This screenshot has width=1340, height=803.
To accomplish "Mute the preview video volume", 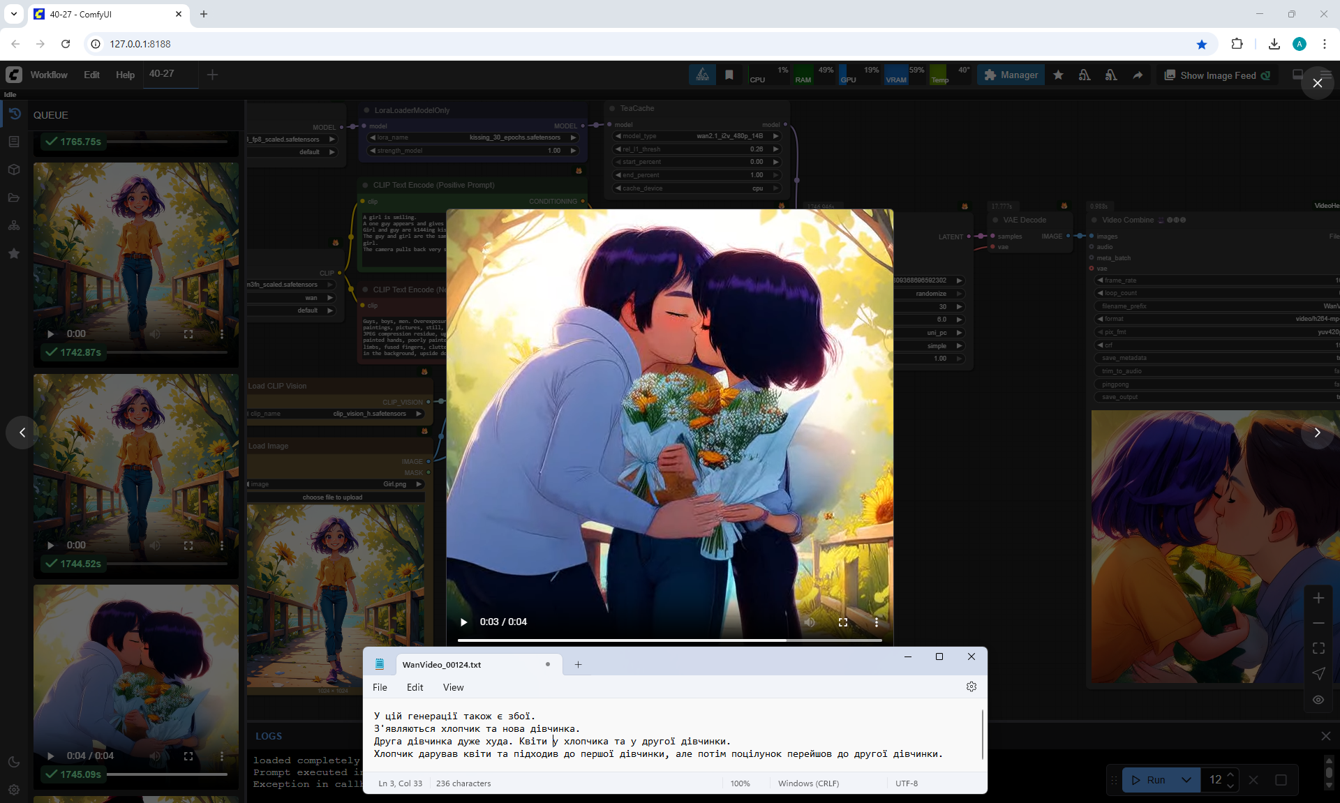I will [x=810, y=622].
